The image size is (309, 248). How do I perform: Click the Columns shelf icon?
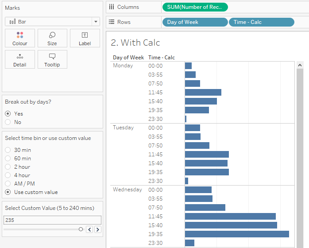coord(112,7)
